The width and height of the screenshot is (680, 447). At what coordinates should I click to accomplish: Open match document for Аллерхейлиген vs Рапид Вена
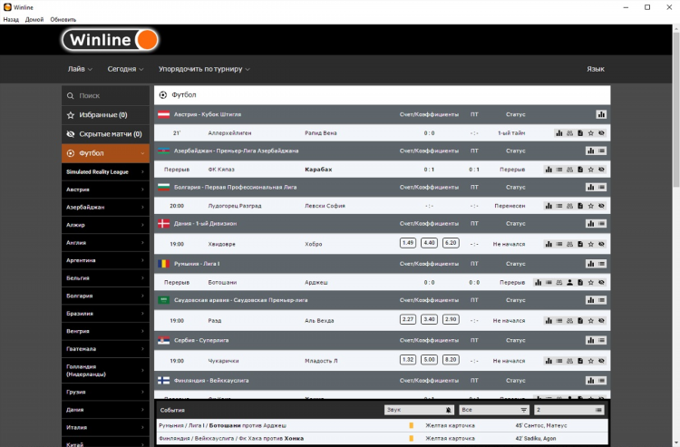580,133
